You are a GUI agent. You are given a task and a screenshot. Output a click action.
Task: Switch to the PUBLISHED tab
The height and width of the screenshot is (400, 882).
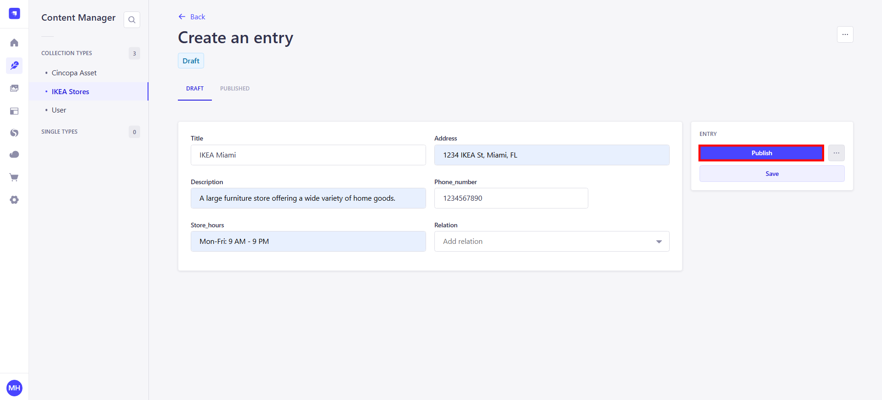click(235, 89)
